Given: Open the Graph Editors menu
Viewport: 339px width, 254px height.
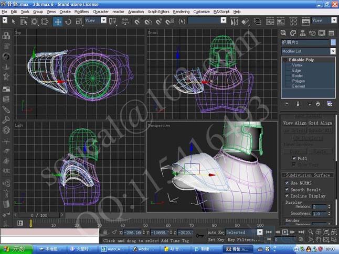Looking at the screenshot, I should click(158, 12).
